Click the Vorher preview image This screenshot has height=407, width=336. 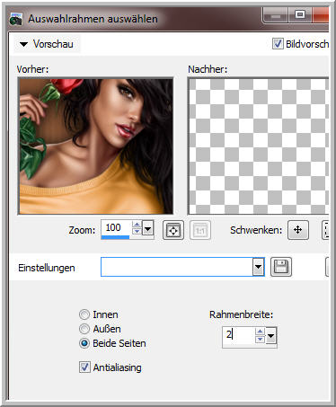tap(96, 146)
